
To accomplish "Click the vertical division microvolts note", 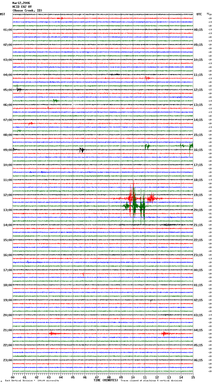I will (x=32, y=380).
